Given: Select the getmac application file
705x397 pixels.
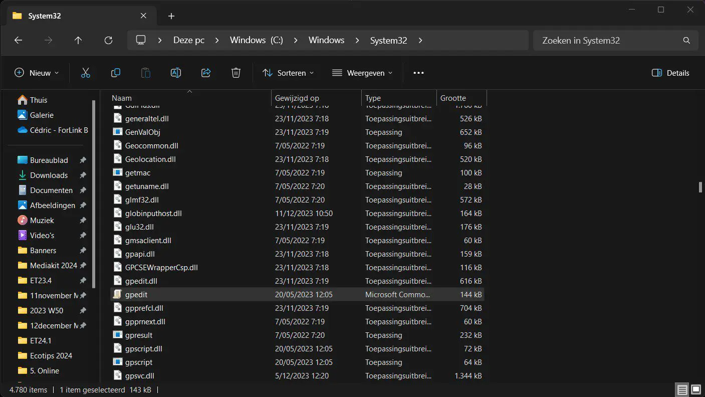Looking at the screenshot, I should [297, 173].
